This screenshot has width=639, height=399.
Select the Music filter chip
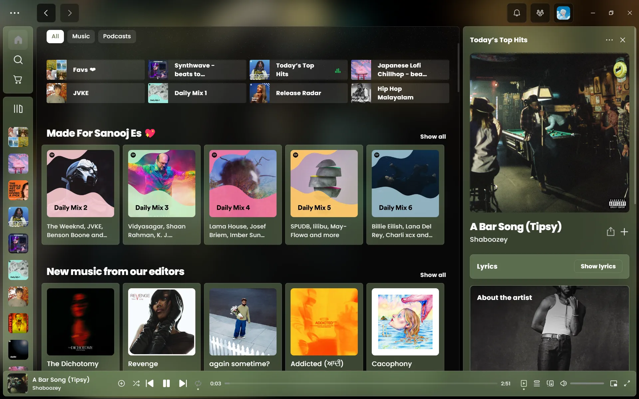(x=81, y=36)
